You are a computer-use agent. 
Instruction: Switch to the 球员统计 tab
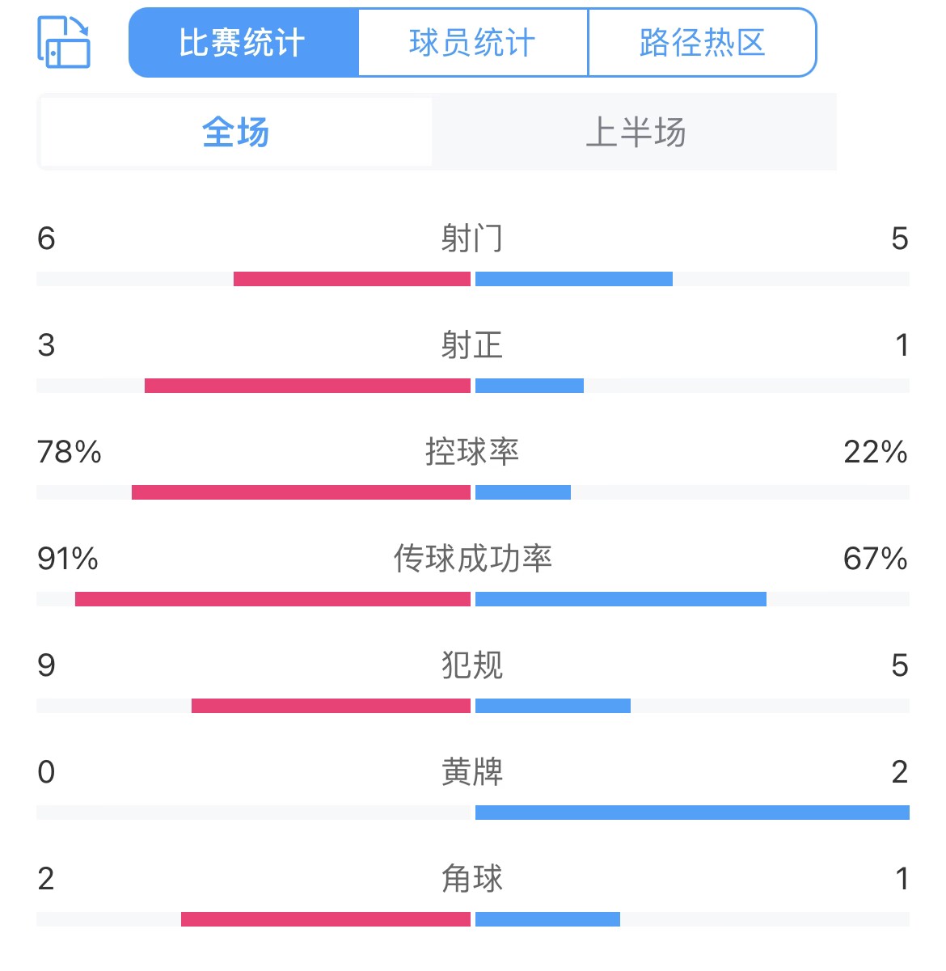coord(473,43)
